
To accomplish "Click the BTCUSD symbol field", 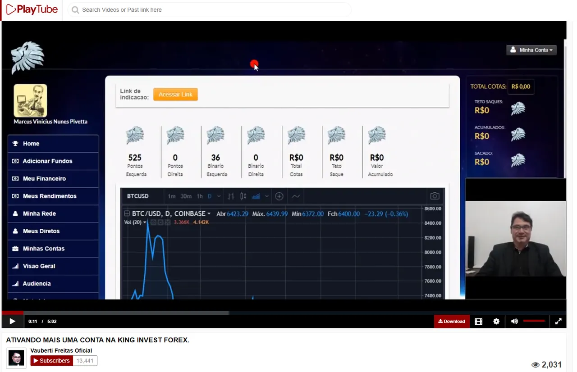I will (138, 196).
